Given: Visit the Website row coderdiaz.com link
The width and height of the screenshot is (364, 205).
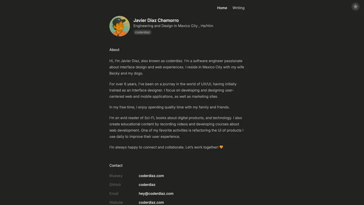Looking at the screenshot, I should click(151, 202).
